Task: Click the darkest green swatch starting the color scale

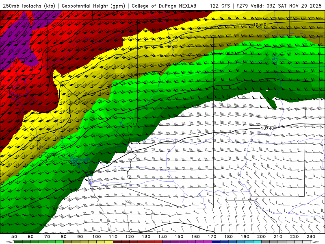Action: tap(18, 242)
